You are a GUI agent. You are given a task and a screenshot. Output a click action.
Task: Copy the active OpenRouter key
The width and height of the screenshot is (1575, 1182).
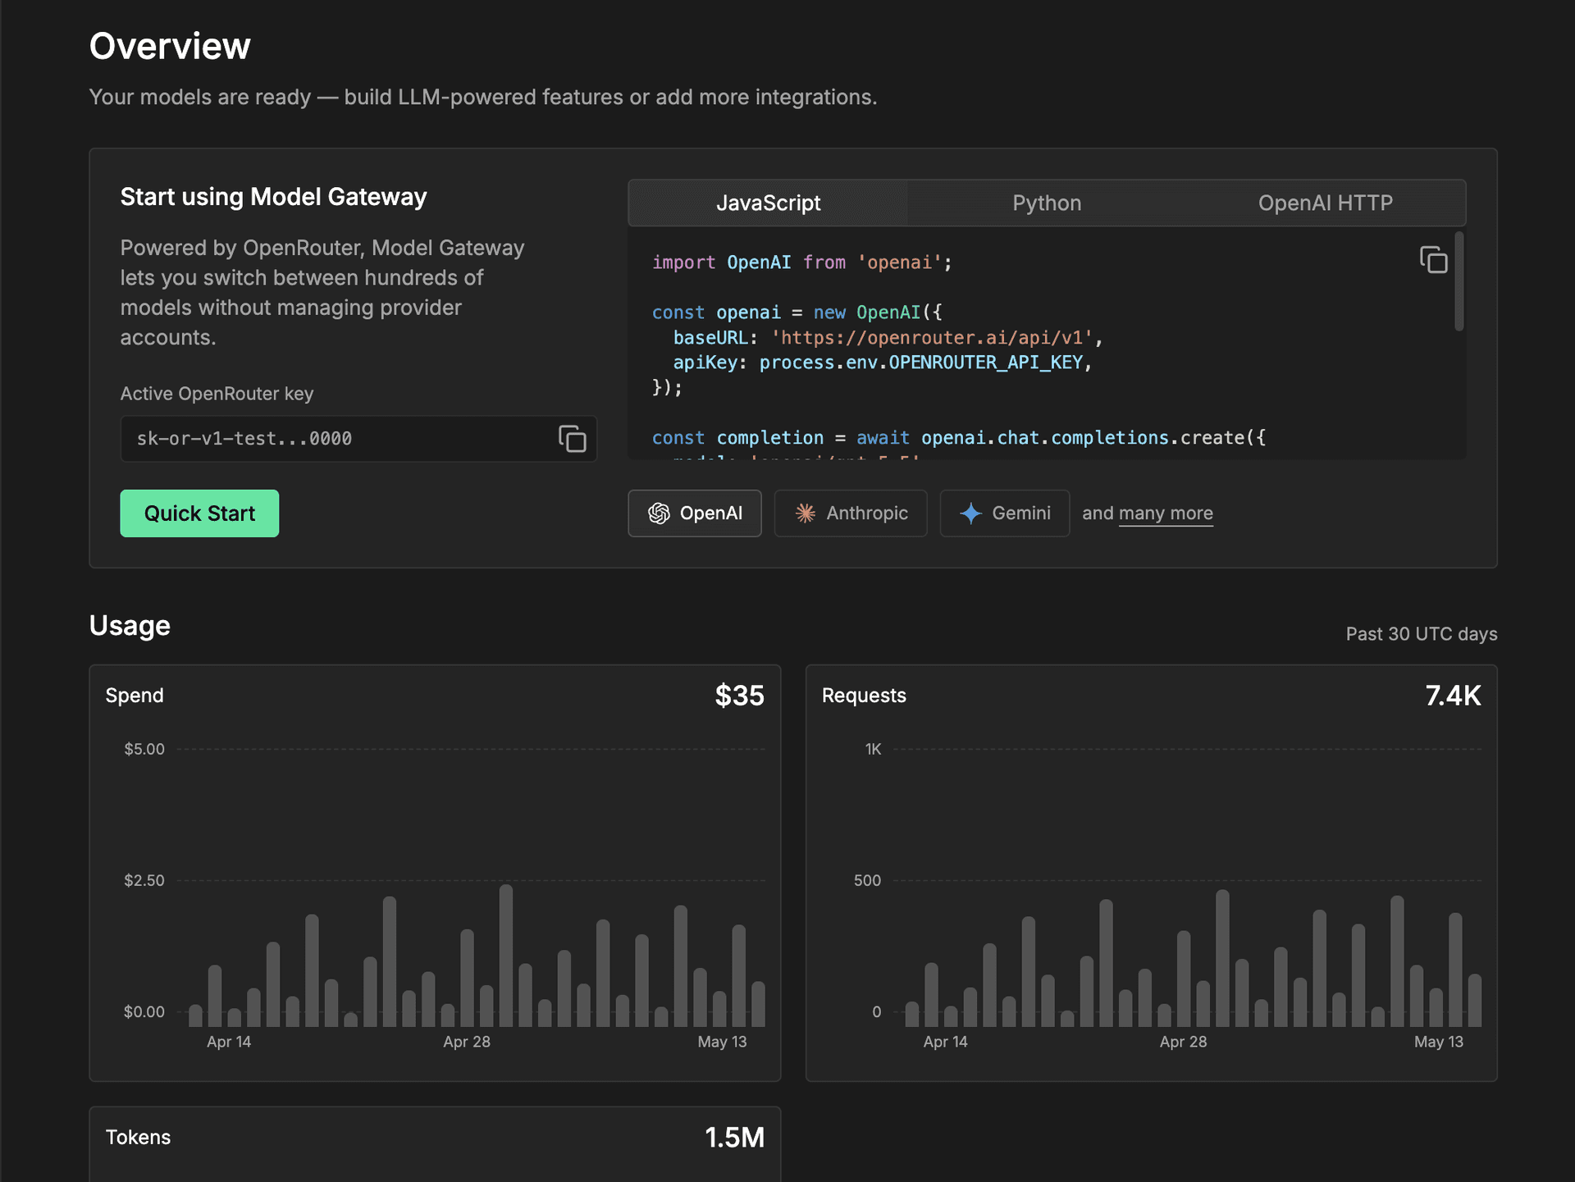(572, 439)
